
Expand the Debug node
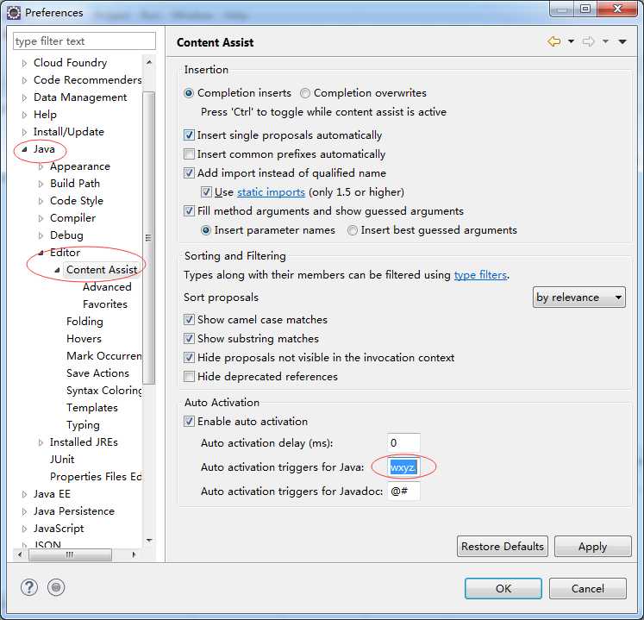pyautogui.click(x=41, y=235)
